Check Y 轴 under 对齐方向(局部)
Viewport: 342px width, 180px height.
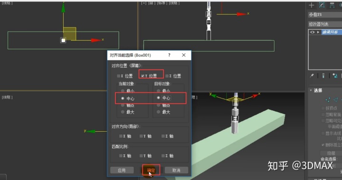pos(142,136)
